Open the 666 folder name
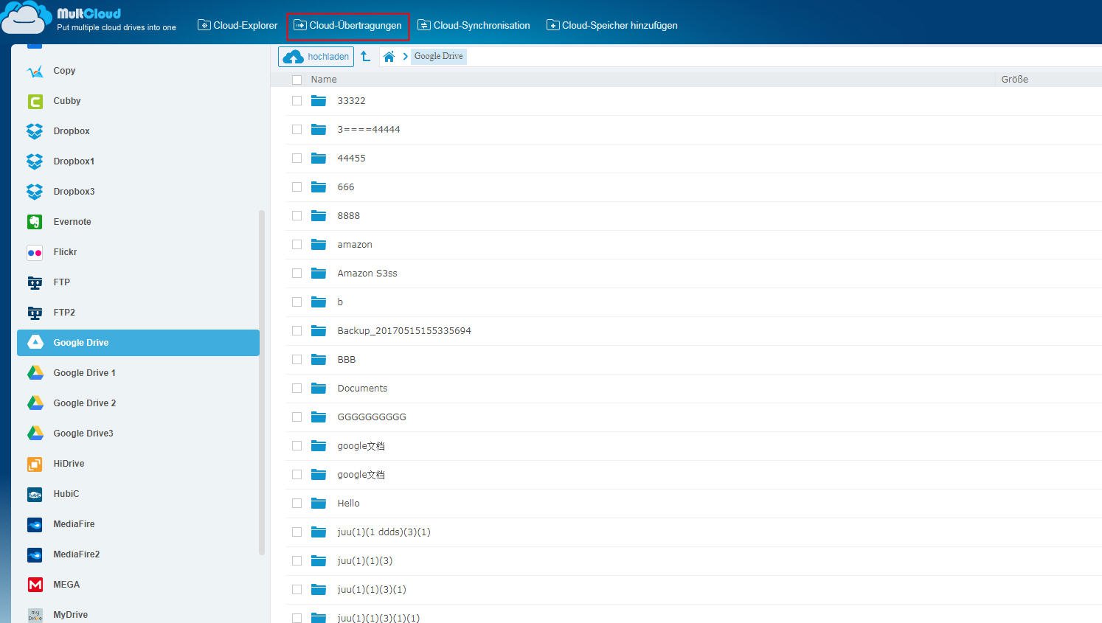Image resolution: width=1102 pixels, height=623 pixels. tap(346, 187)
